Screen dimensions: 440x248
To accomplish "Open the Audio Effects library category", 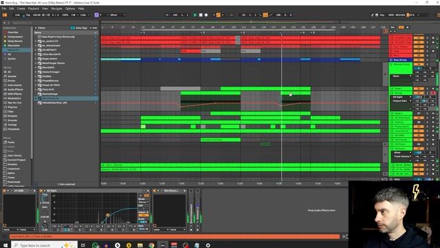I will [15, 90].
